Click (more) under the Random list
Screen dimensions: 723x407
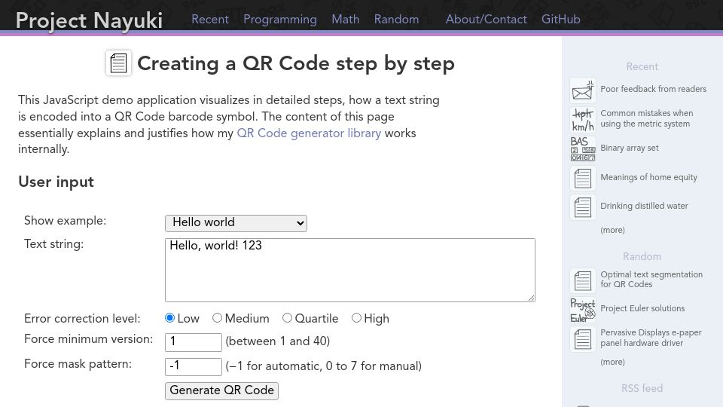(612, 362)
